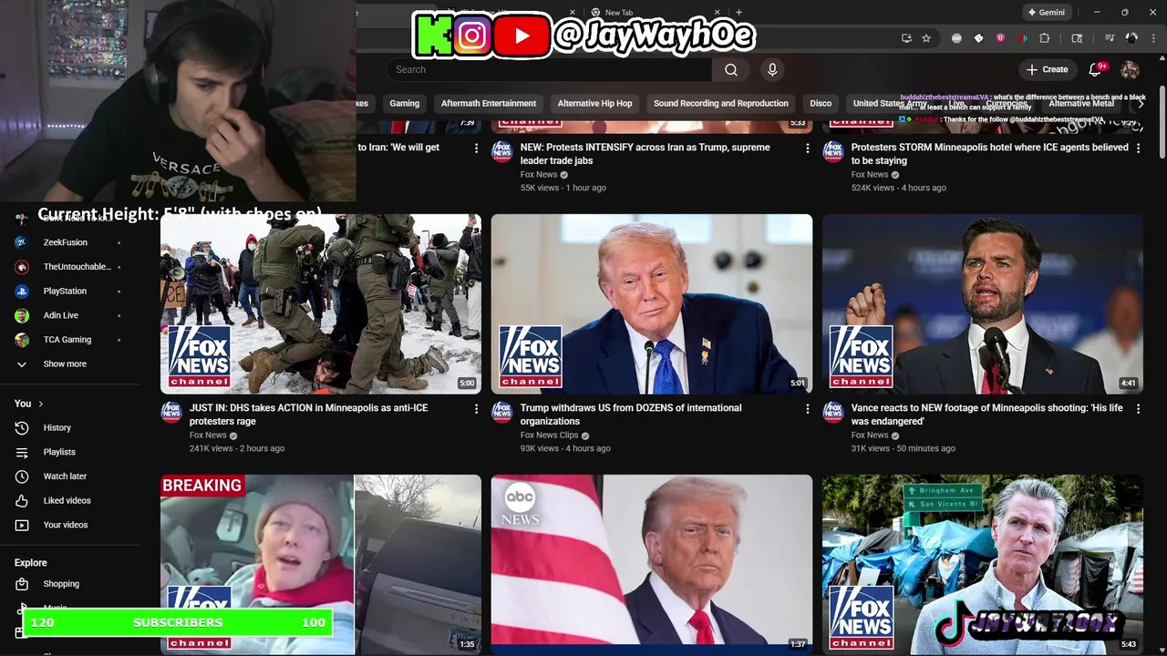Open Chrome media controls music-note icon

(1110, 38)
